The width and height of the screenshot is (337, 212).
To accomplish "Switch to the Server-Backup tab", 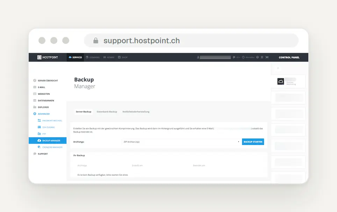I will pyautogui.click(x=84, y=112).
